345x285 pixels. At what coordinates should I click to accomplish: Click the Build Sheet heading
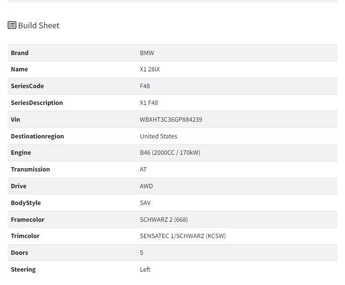[x=38, y=25]
